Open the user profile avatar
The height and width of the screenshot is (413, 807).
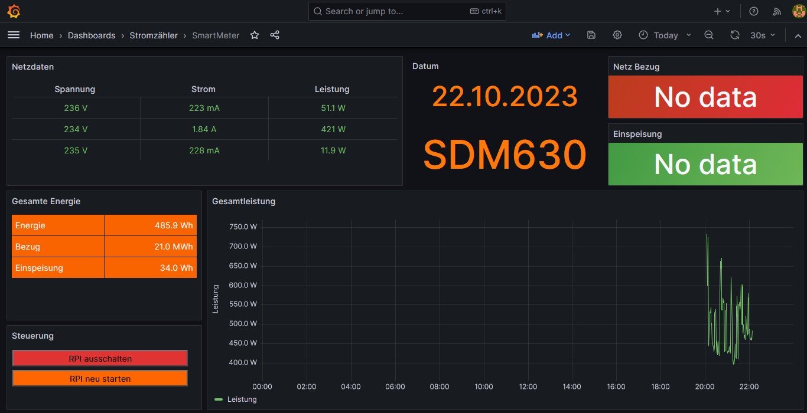tap(798, 11)
